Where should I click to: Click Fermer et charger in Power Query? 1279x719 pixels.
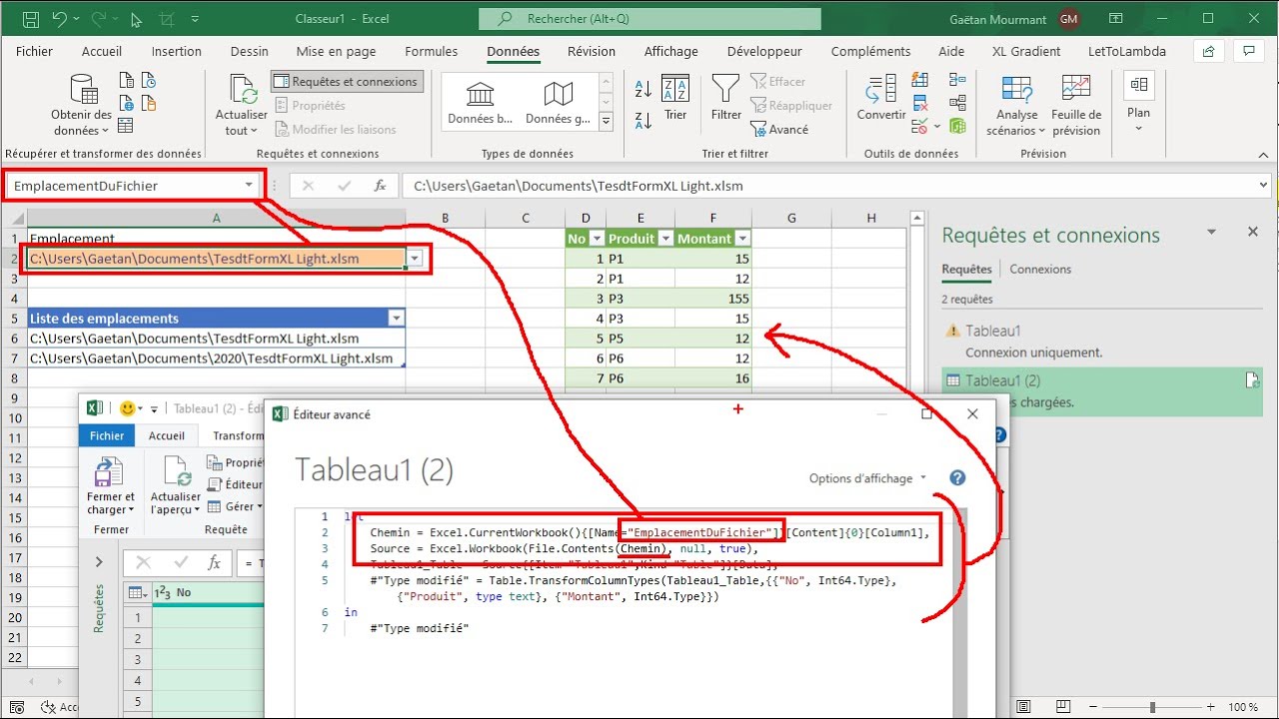(x=110, y=487)
